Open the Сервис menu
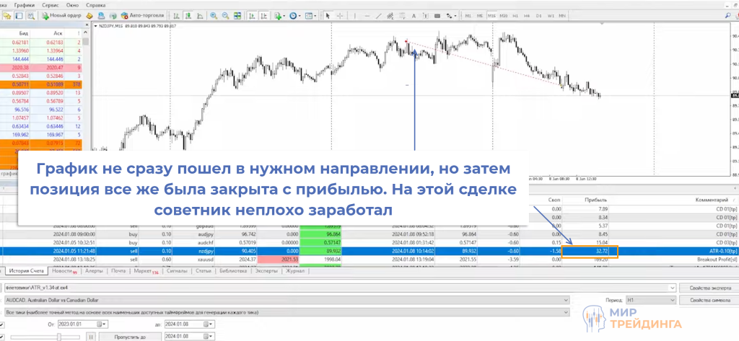Screen dimensions: 739x341 51,4
